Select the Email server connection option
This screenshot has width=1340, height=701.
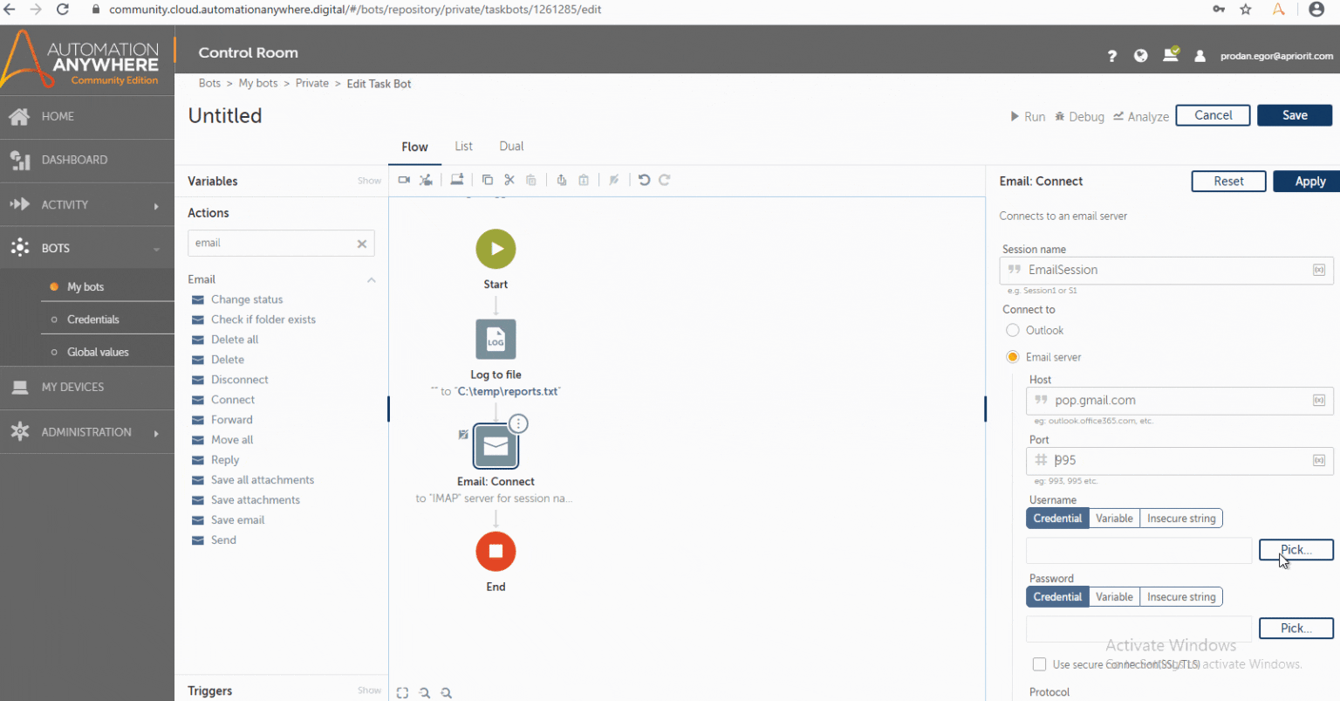[1012, 356]
